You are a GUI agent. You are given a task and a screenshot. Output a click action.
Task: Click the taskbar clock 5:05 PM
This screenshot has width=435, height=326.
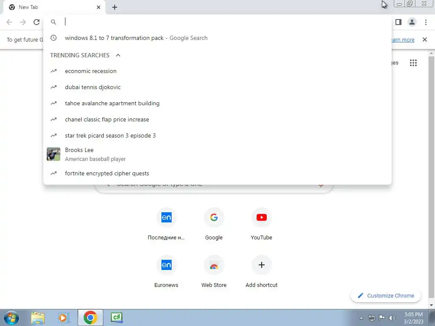tap(414, 318)
